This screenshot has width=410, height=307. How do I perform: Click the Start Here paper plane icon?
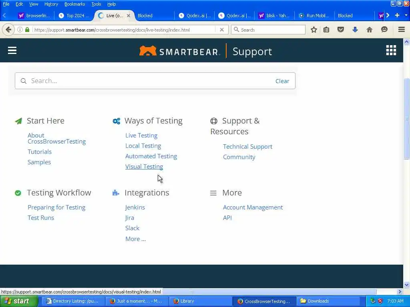(18, 121)
